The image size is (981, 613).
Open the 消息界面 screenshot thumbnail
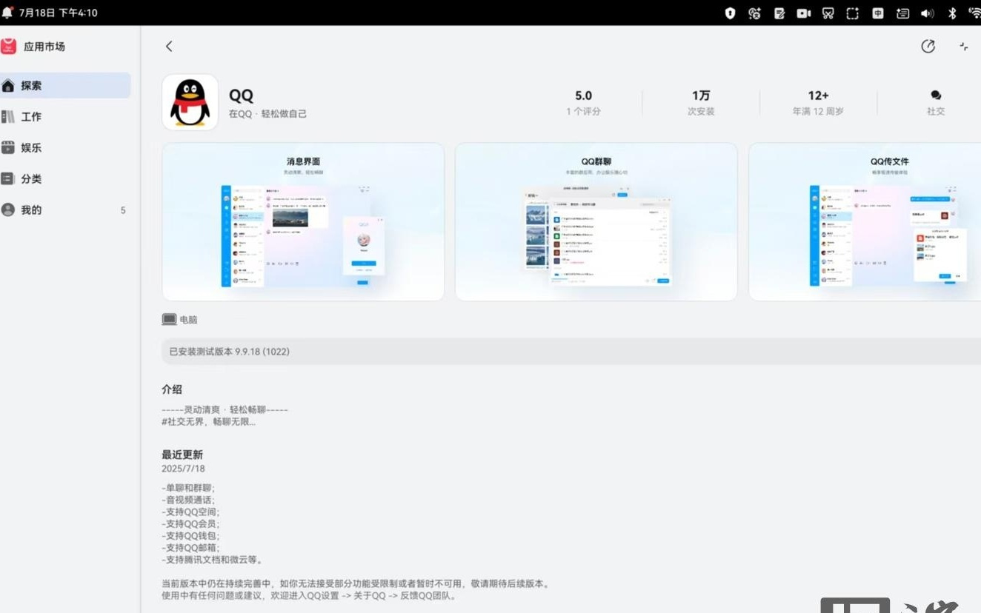click(303, 222)
